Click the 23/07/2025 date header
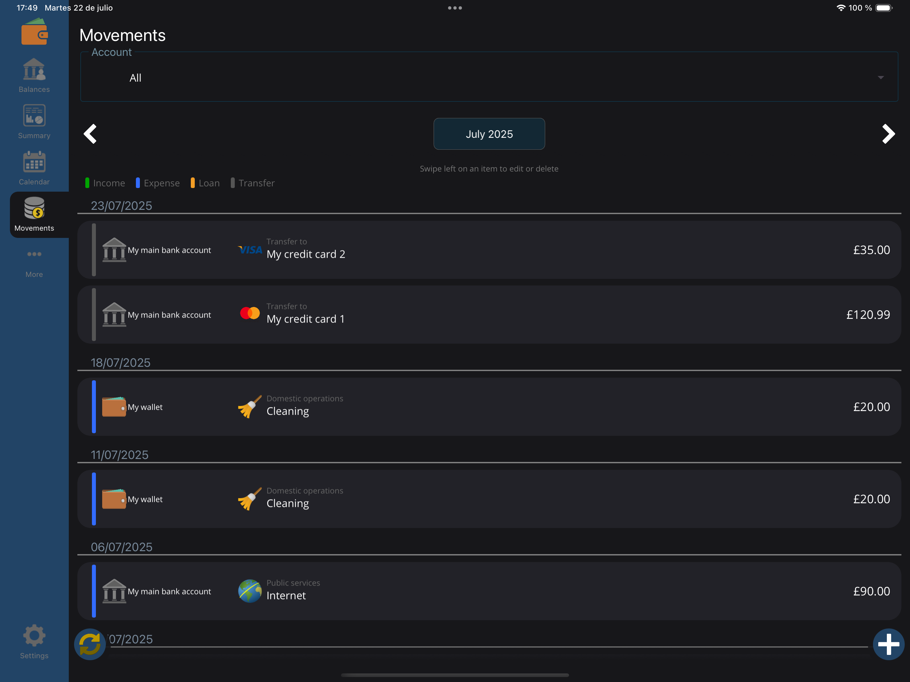Image resolution: width=910 pixels, height=682 pixels. (x=121, y=206)
